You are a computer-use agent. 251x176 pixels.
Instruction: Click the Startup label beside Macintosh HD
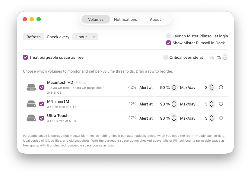[x=81, y=83]
